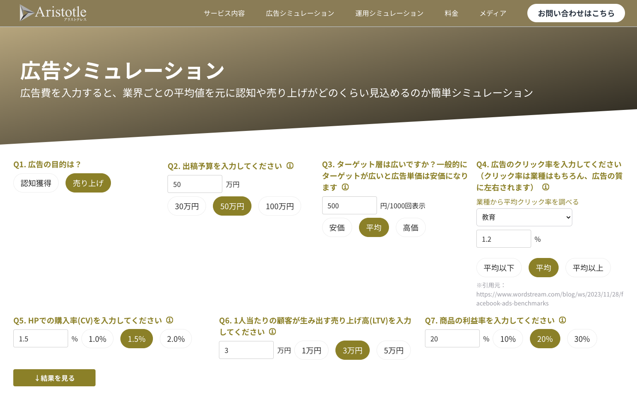Image resolution: width=637 pixels, height=403 pixels.
Task: Select 安価 ad unit price
Action: [337, 228]
